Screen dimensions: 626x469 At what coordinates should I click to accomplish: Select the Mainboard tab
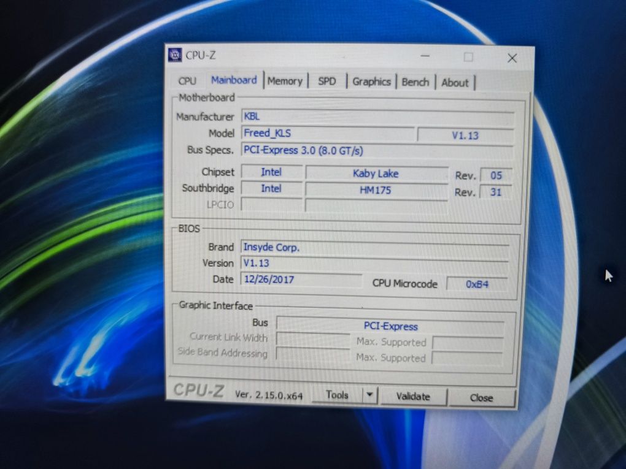234,80
